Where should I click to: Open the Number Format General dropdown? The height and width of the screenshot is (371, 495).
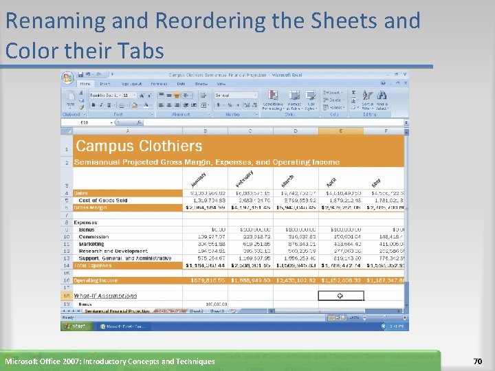coord(255,95)
